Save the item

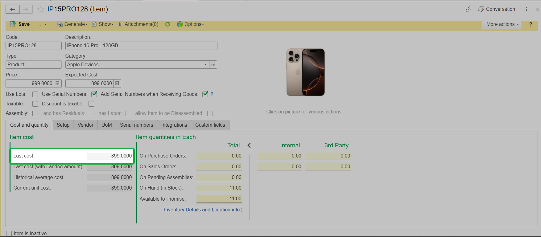click(20, 24)
